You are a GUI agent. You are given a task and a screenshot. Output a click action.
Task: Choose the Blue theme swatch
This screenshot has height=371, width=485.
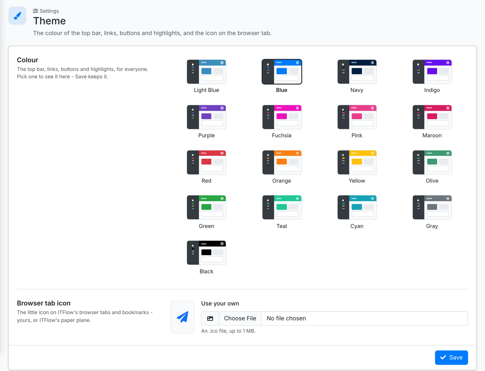pos(282,72)
